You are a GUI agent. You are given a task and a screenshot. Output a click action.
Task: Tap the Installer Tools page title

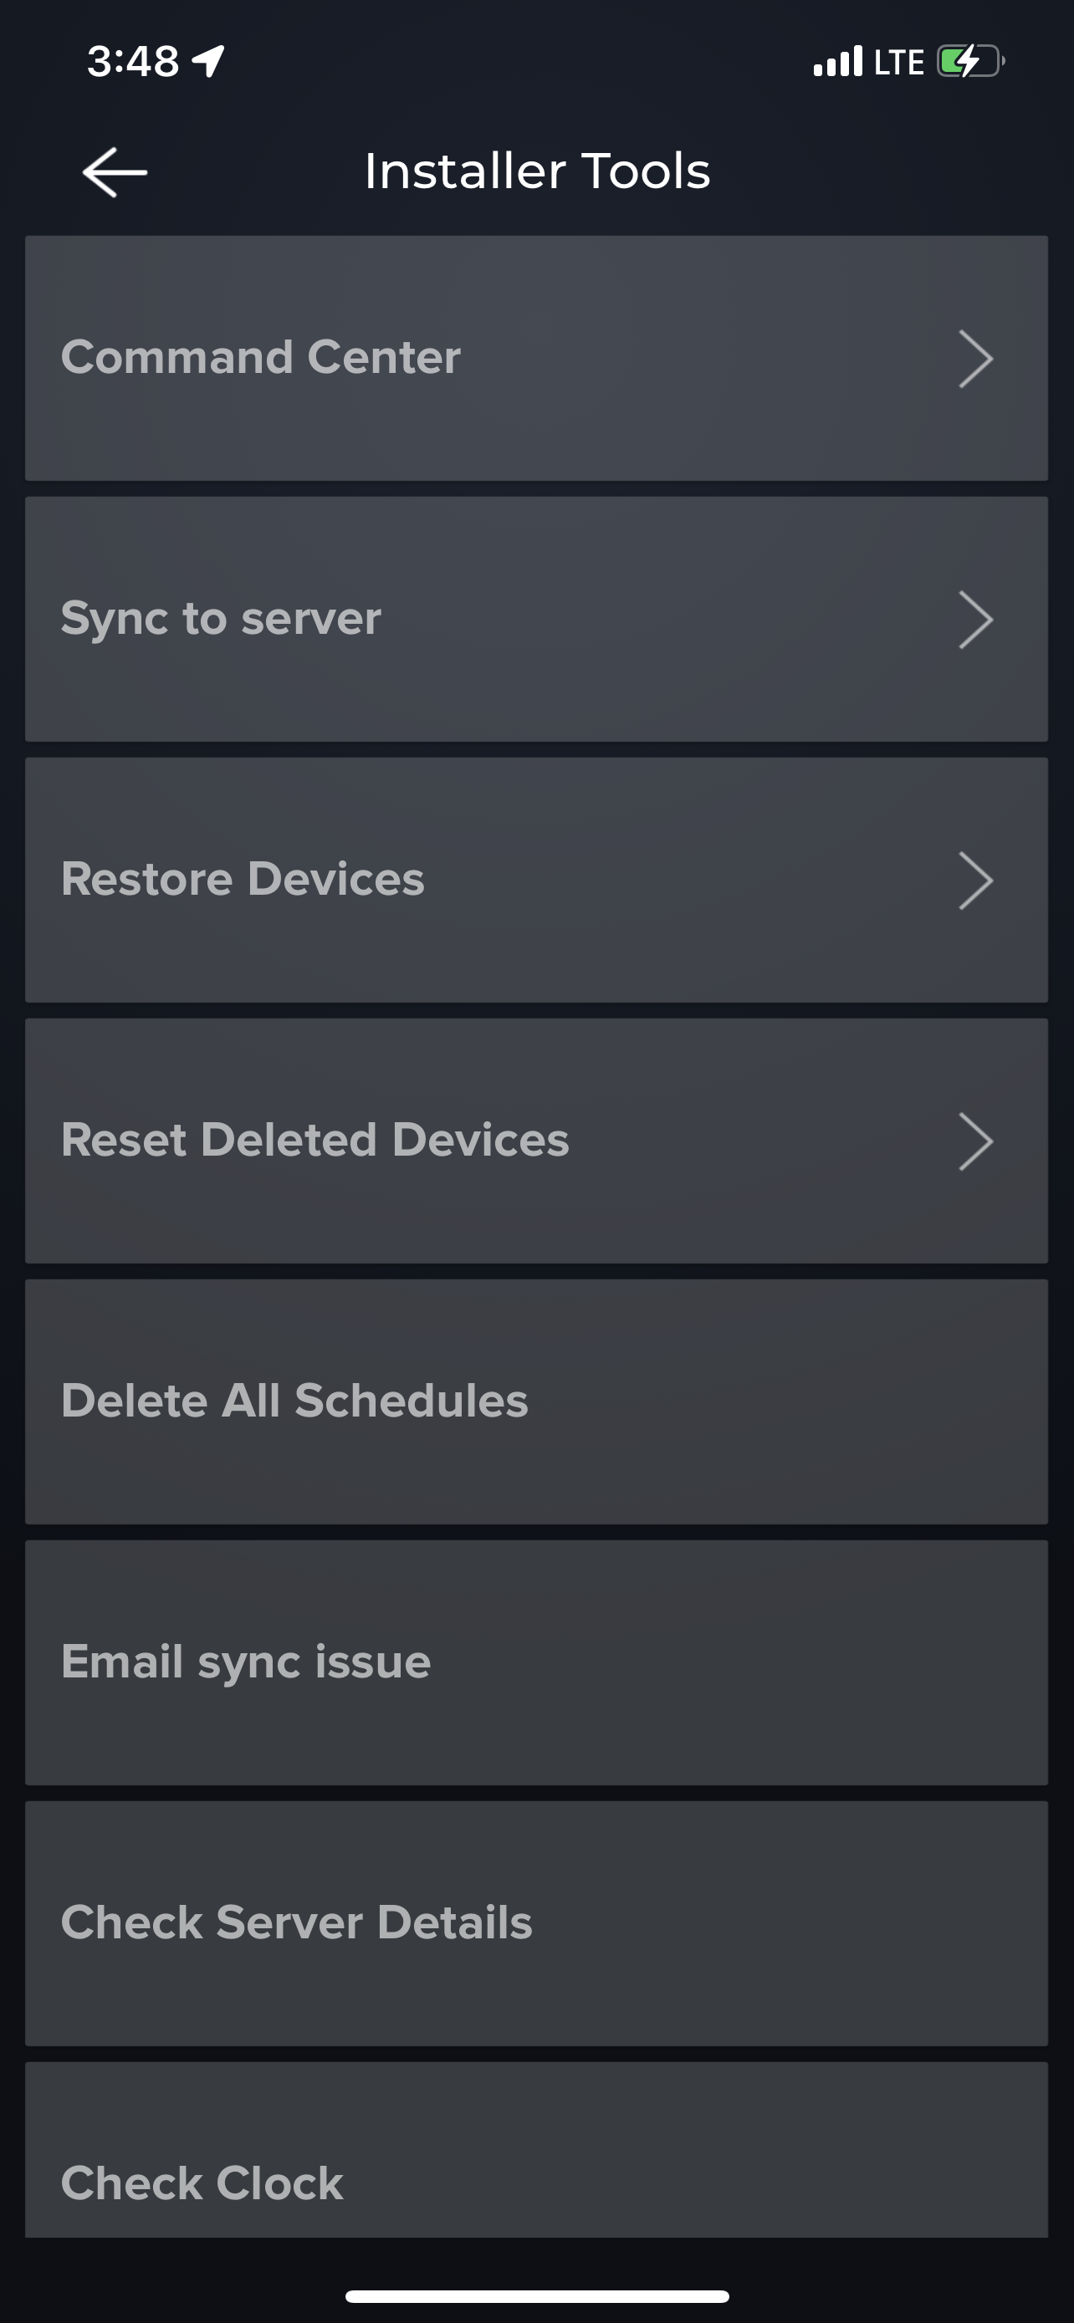(538, 171)
